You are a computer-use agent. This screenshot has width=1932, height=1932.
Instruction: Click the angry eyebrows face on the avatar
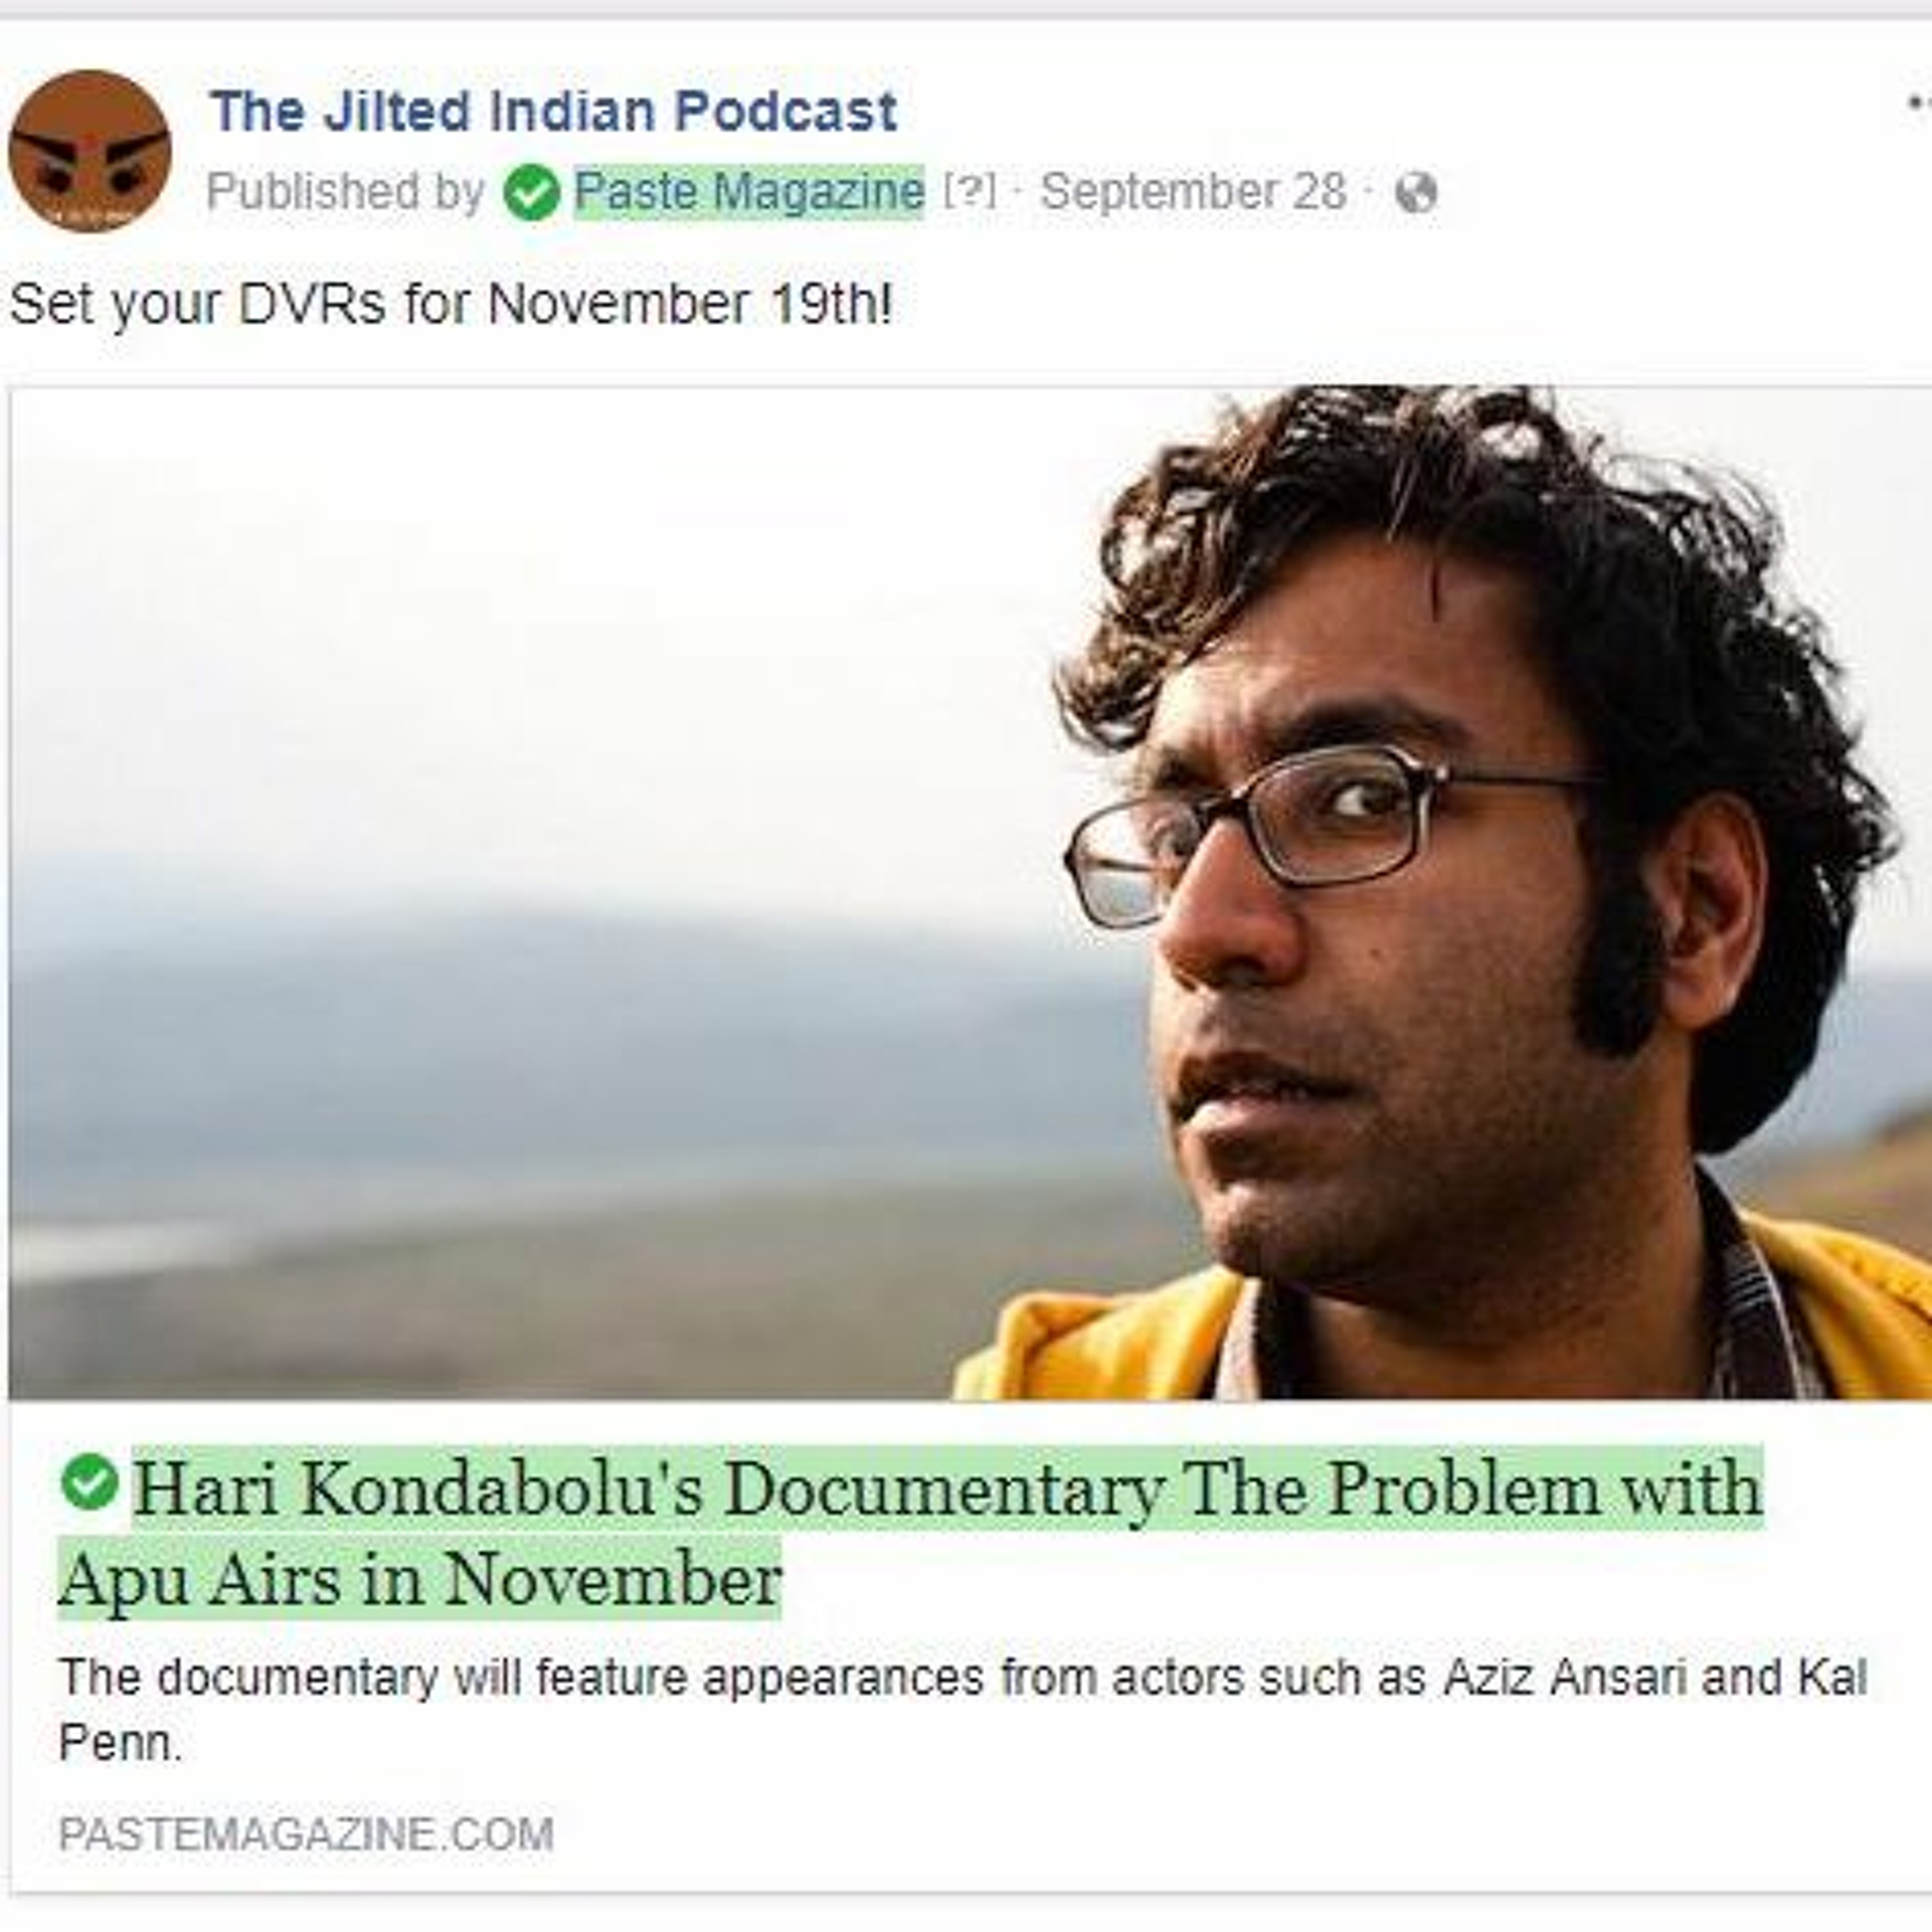point(90,160)
